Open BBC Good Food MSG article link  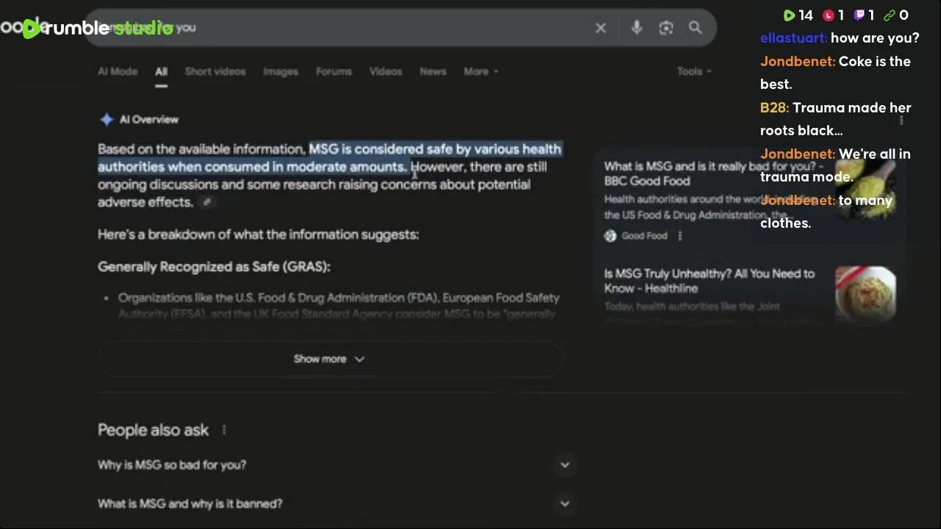point(713,173)
